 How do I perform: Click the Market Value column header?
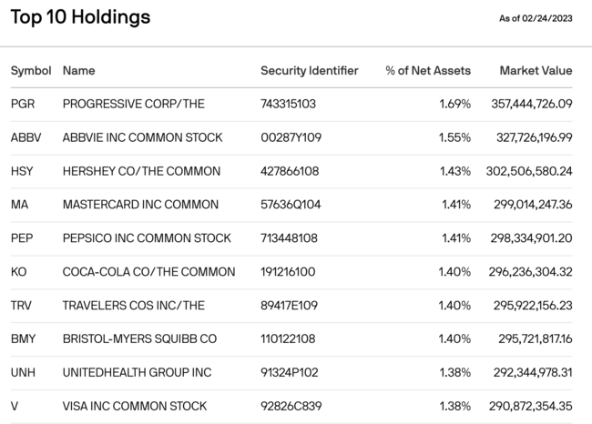pos(536,70)
